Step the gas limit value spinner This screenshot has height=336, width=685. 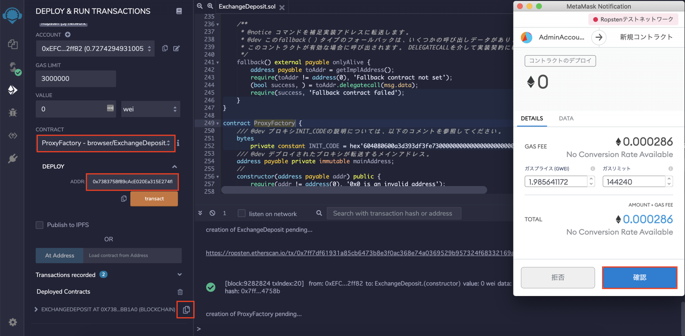coord(669,182)
